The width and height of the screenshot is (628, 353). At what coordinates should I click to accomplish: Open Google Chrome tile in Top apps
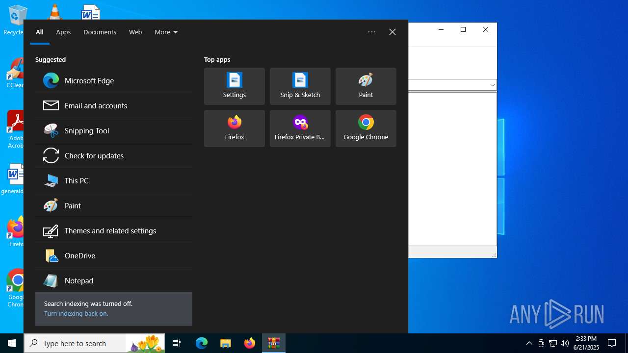366,128
